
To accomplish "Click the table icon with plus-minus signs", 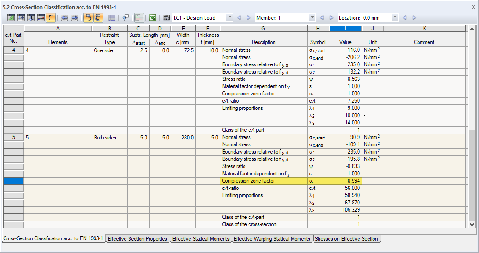I will [x=21, y=18].
